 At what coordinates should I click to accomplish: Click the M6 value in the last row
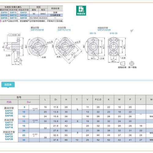151,140
